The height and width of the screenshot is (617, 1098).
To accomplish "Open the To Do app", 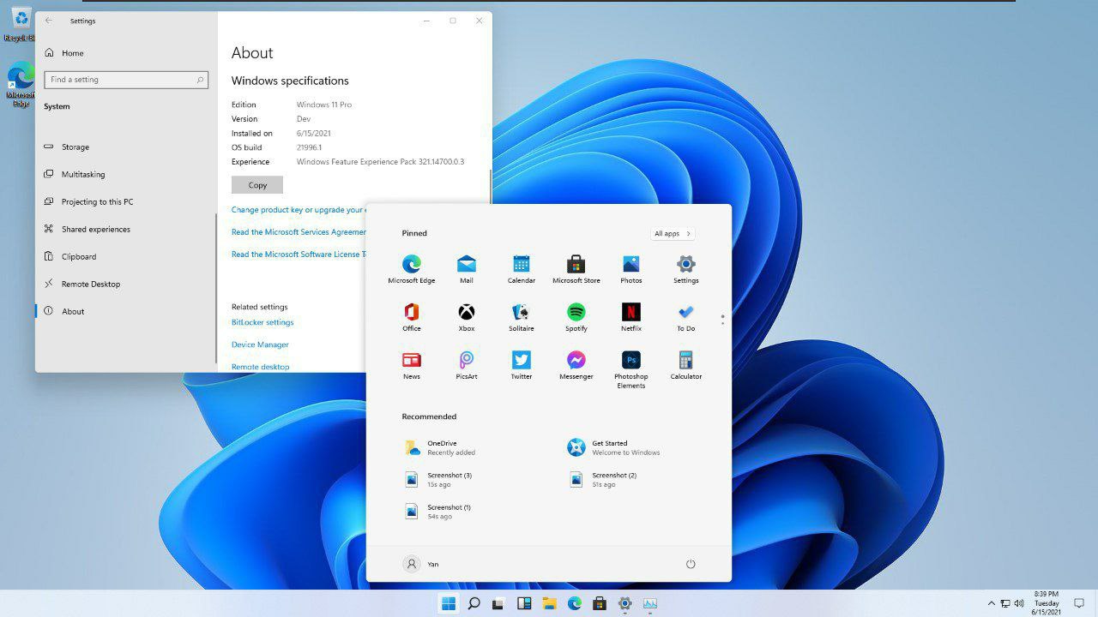I will point(686,317).
